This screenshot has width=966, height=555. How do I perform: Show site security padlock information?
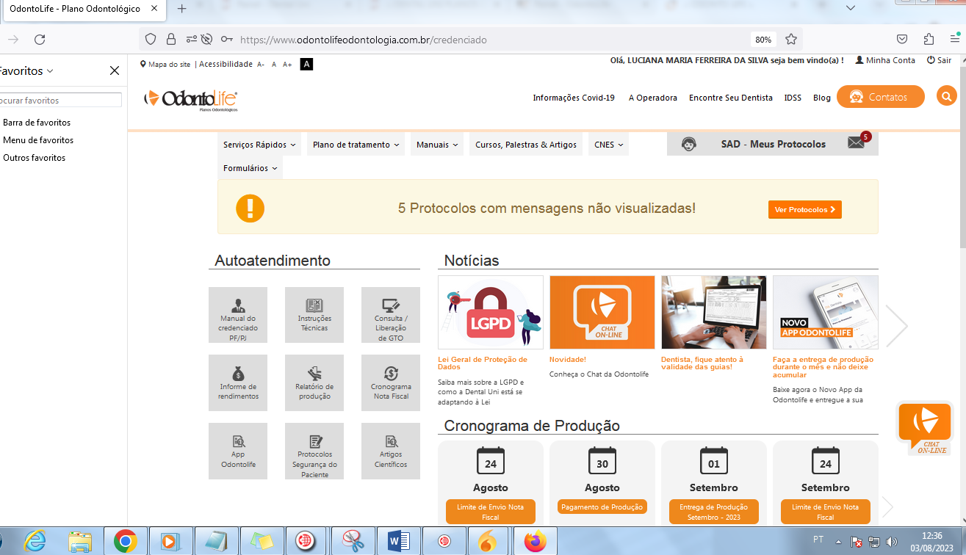[171, 40]
